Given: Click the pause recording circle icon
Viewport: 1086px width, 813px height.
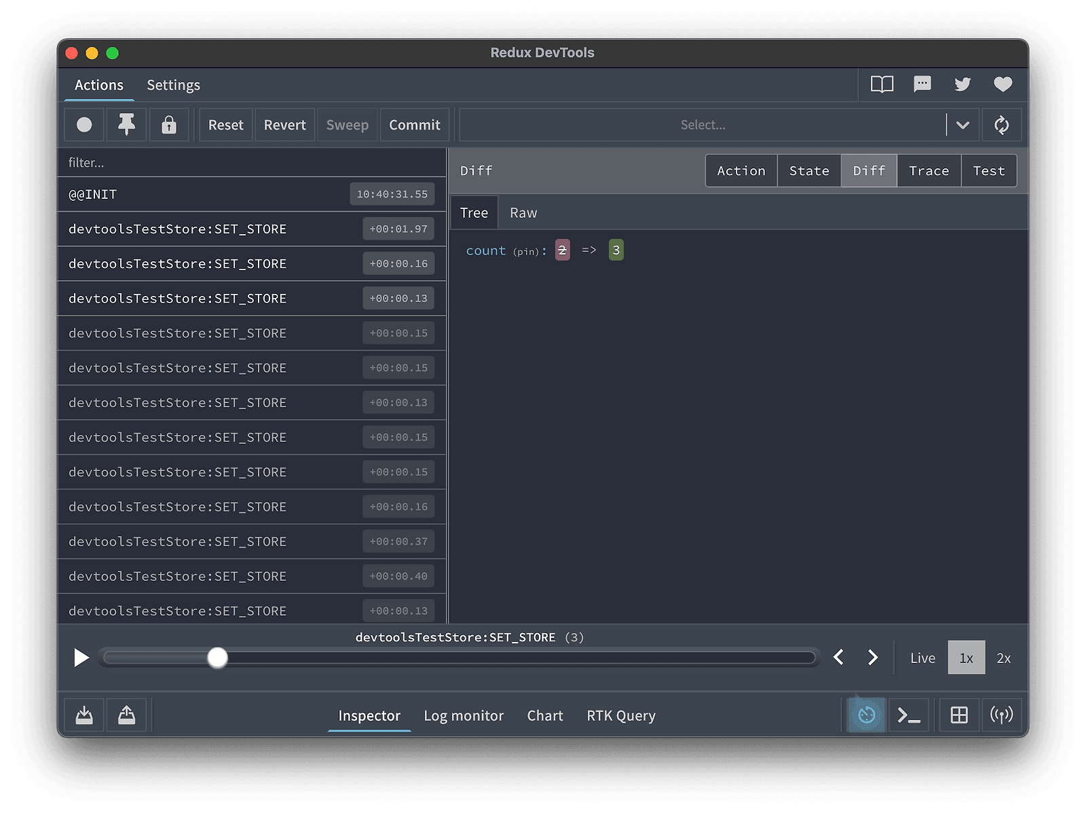Looking at the screenshot, I should pyautogui.click(x=84, y=125).
